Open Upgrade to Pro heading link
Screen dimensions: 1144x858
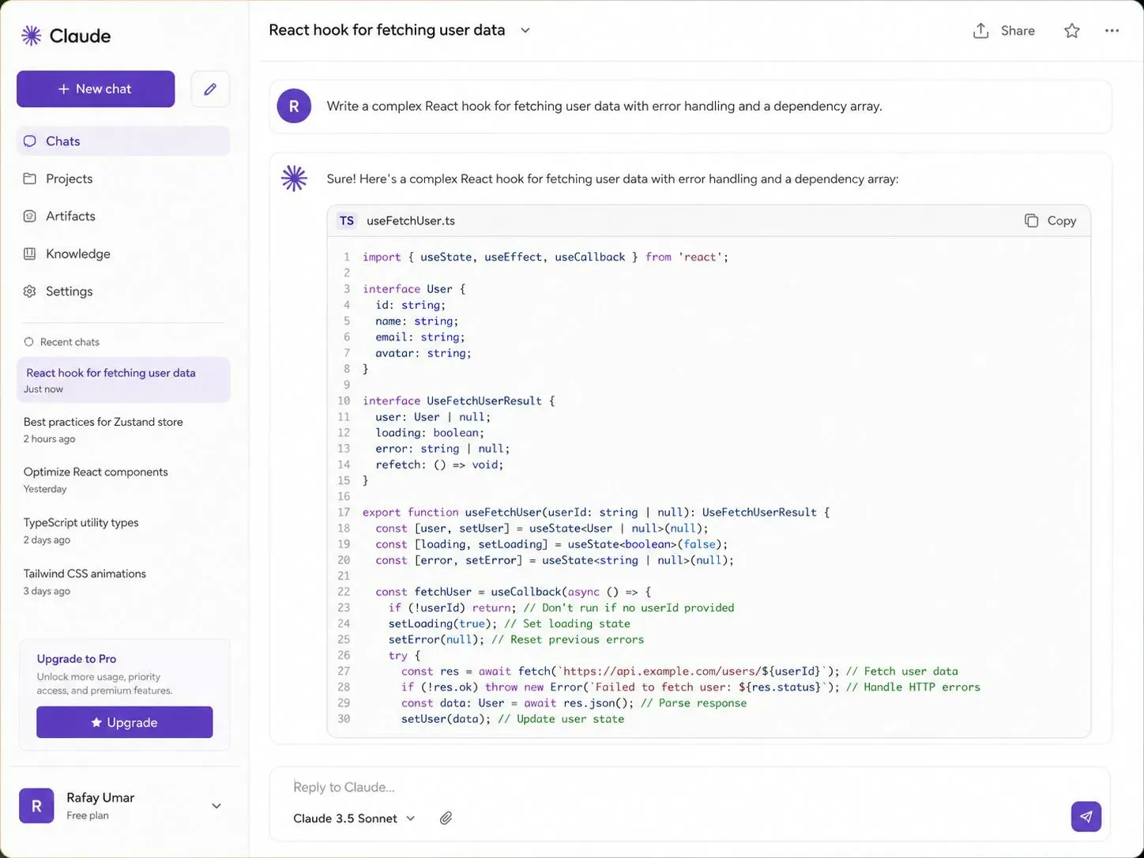tap(77, 659)
